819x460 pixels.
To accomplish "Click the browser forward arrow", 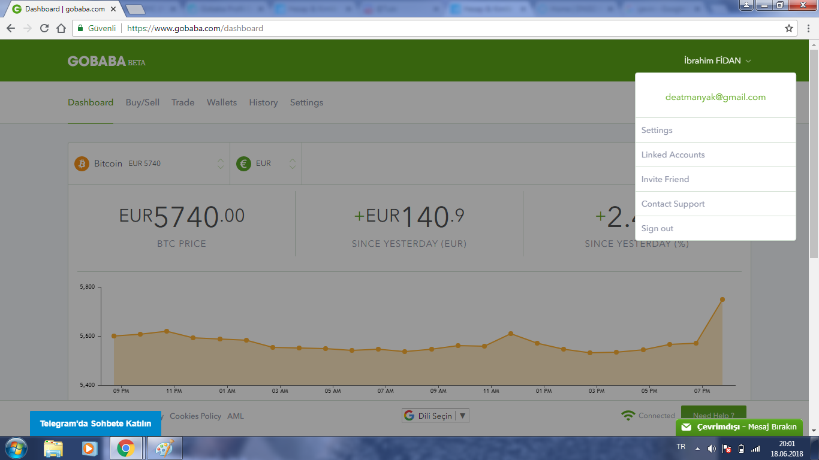I will [x=28, y=28].
